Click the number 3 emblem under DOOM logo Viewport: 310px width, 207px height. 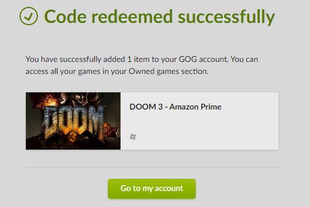[73, 137]
